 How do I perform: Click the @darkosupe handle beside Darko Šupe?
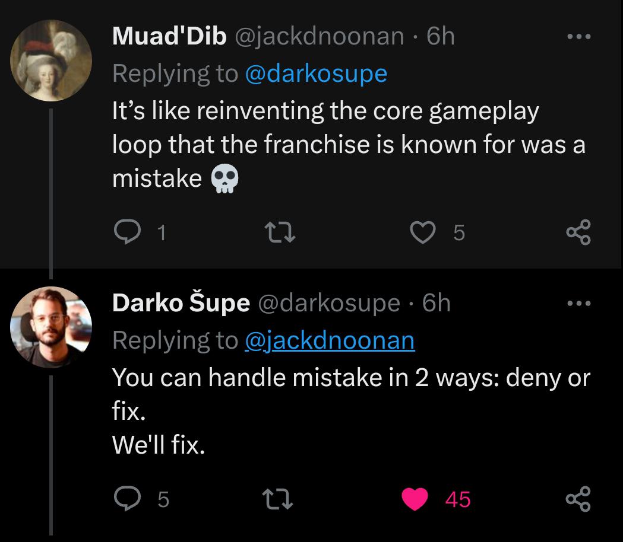click(328, 304)
